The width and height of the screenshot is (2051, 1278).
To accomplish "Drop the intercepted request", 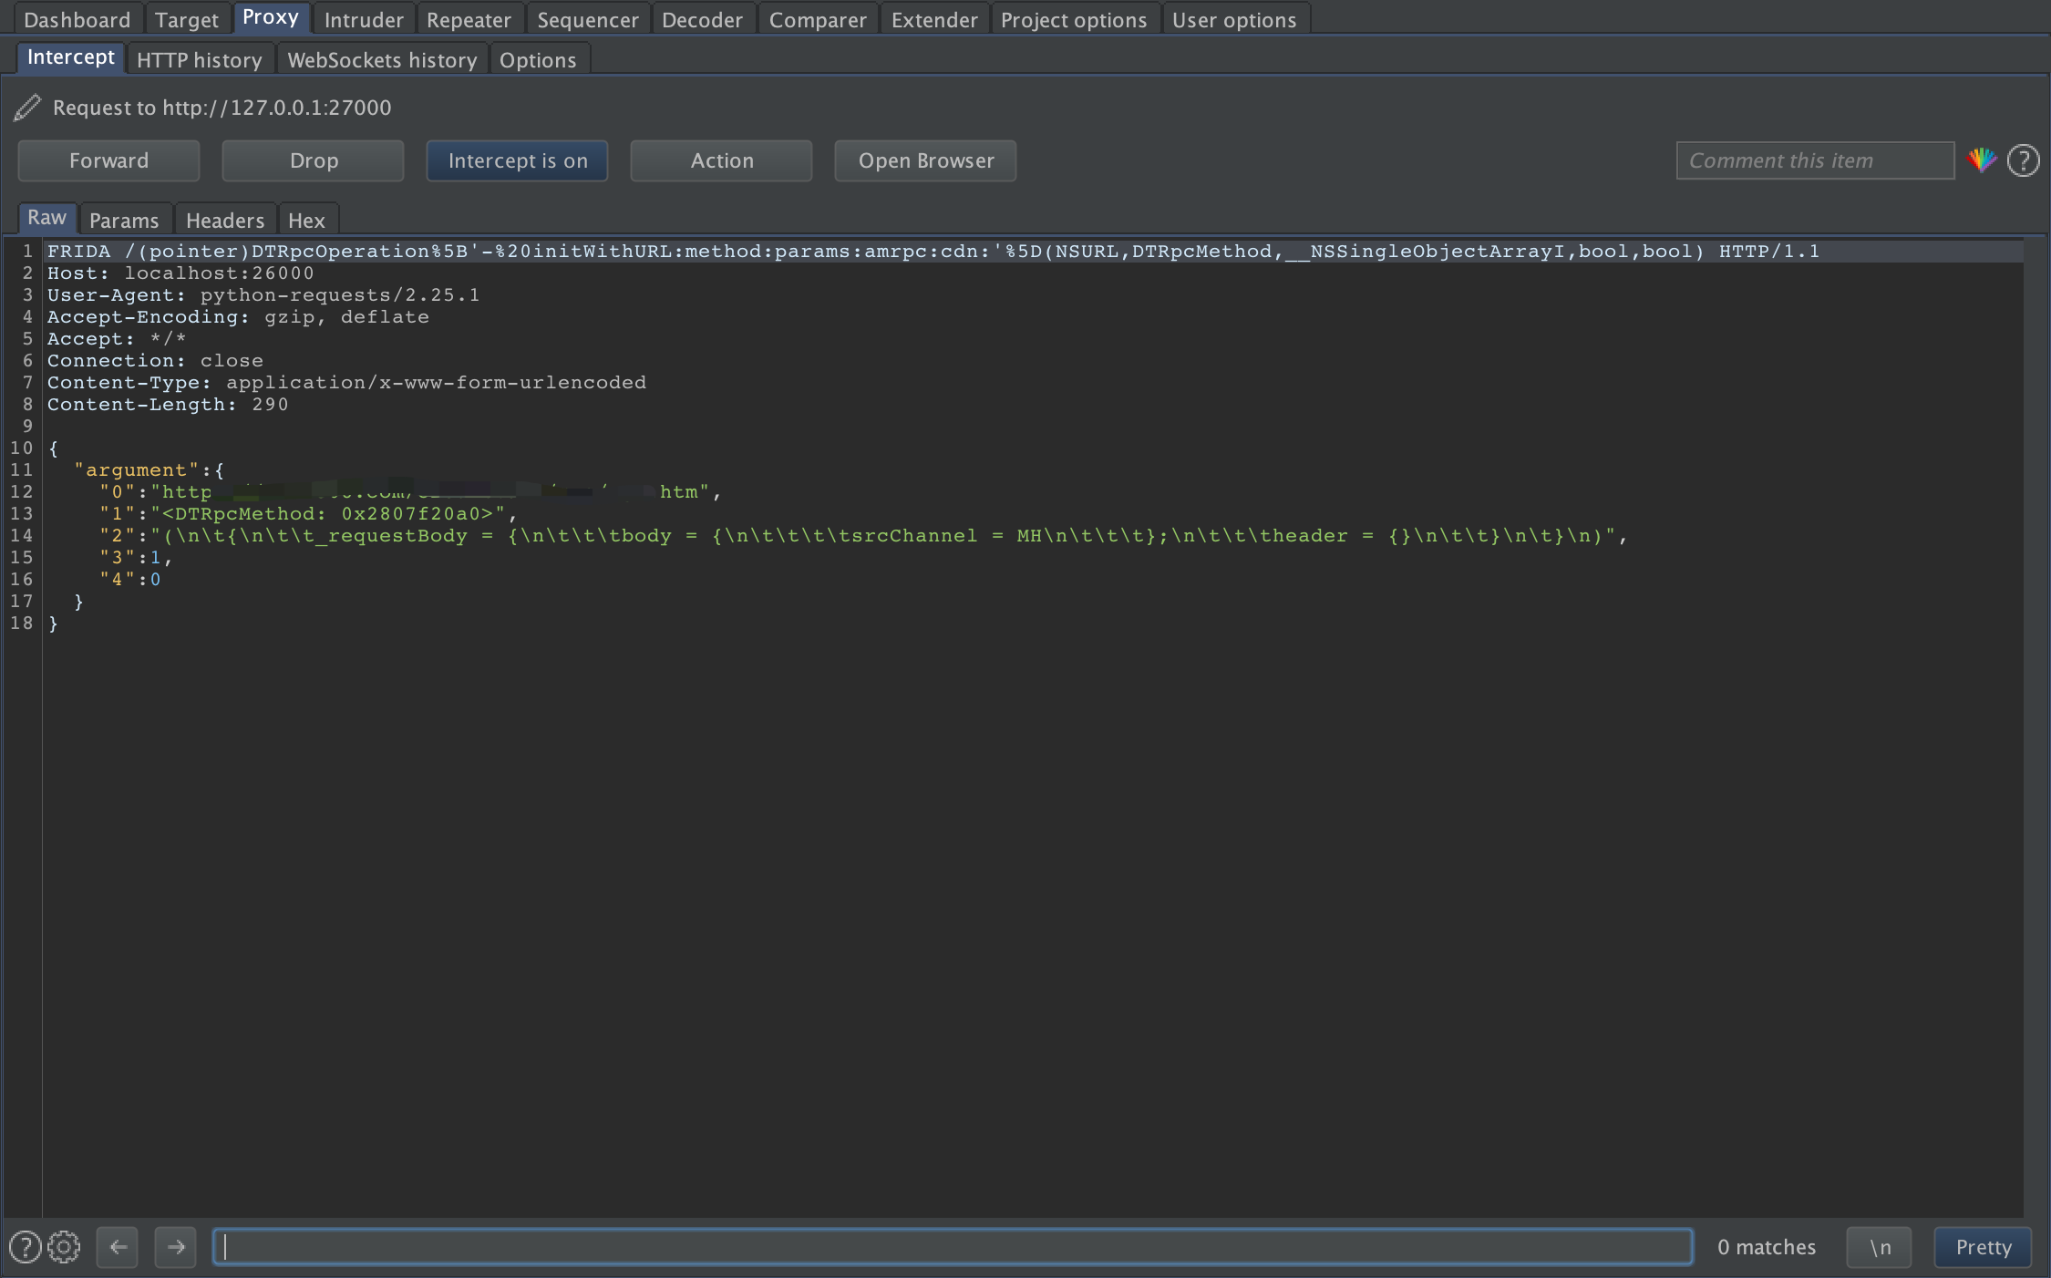I will [313, 160].
